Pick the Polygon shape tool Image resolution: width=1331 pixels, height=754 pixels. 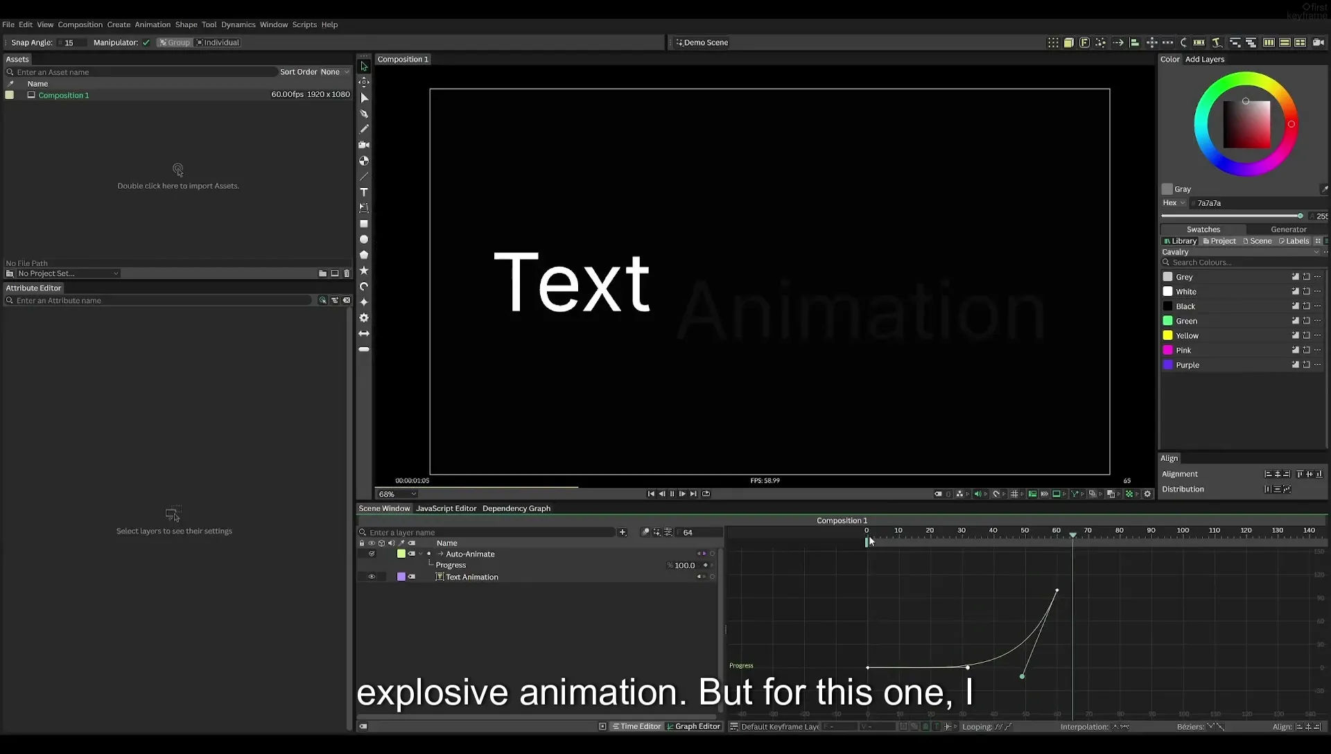click(364, 255)
